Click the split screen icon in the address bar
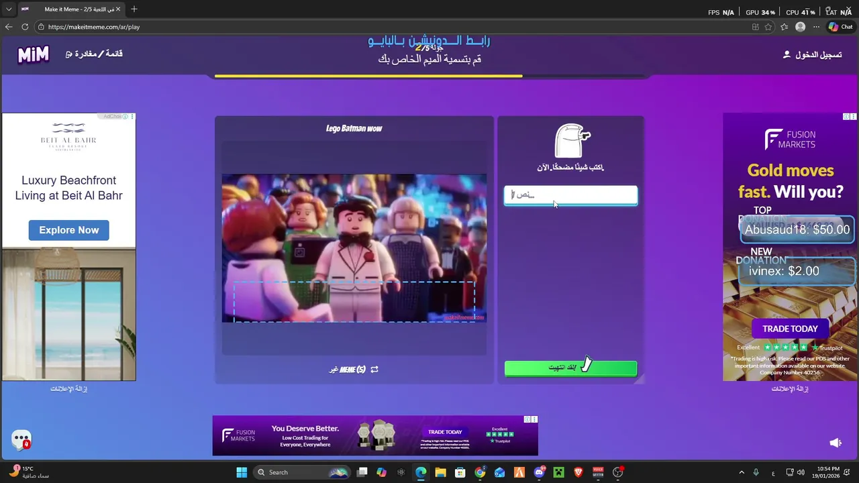 click(755, 27)
